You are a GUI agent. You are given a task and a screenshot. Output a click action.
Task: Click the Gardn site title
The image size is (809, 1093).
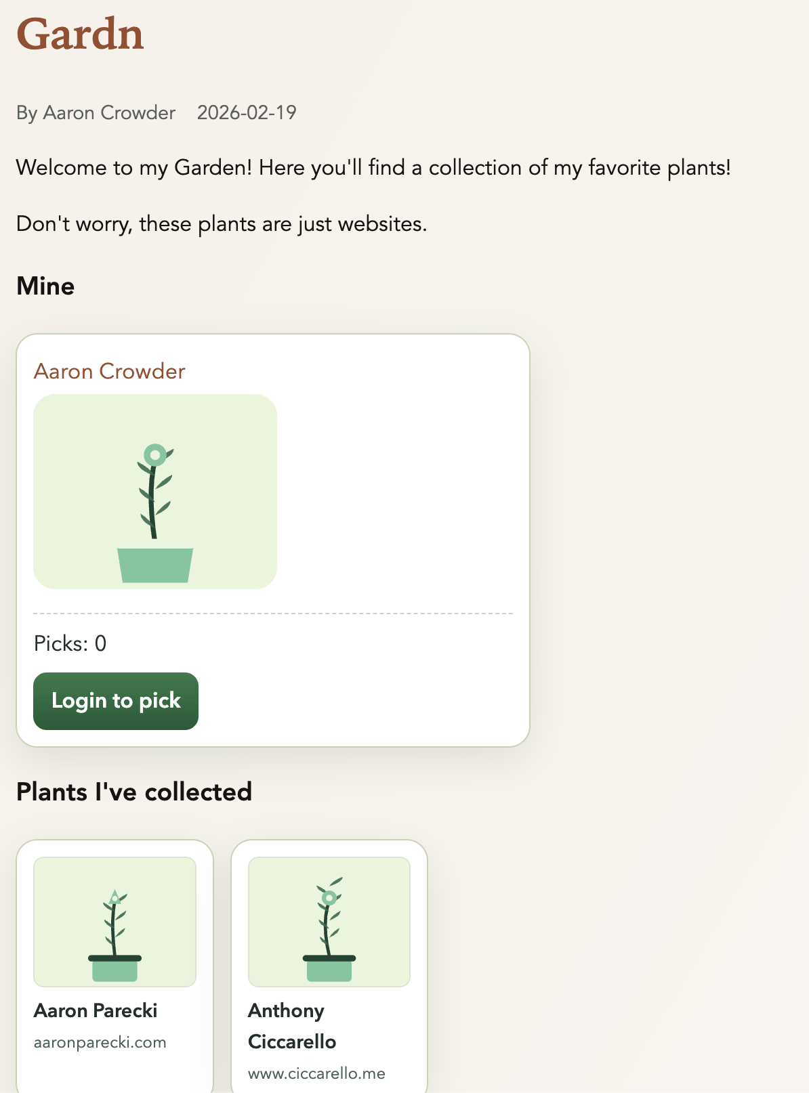pos(80,34)
